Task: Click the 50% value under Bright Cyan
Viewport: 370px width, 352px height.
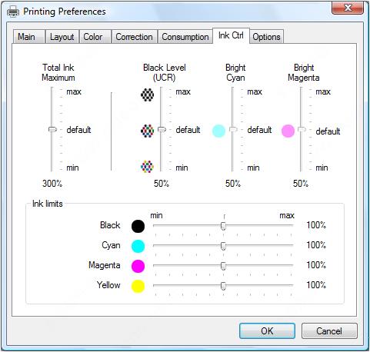Action: [233, 184]
